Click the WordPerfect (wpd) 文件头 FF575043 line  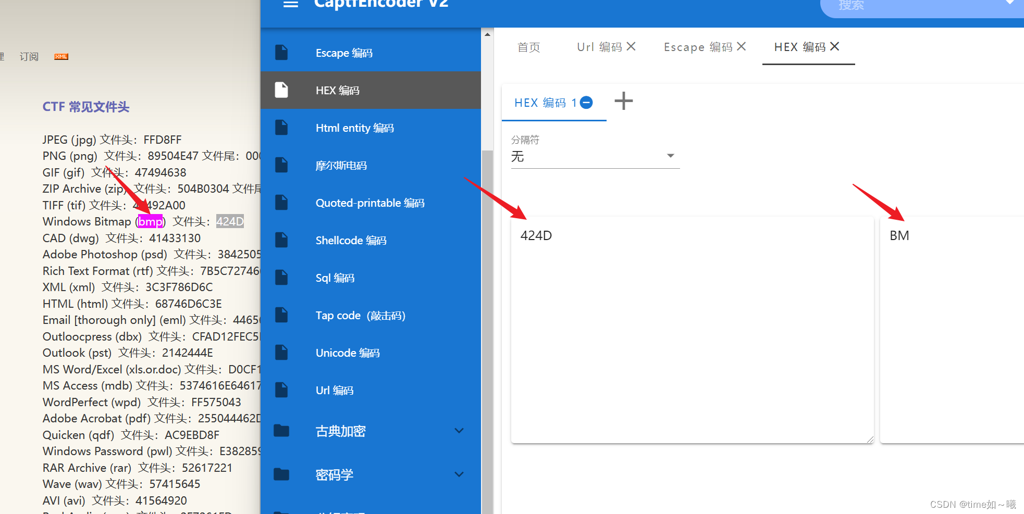142,402
